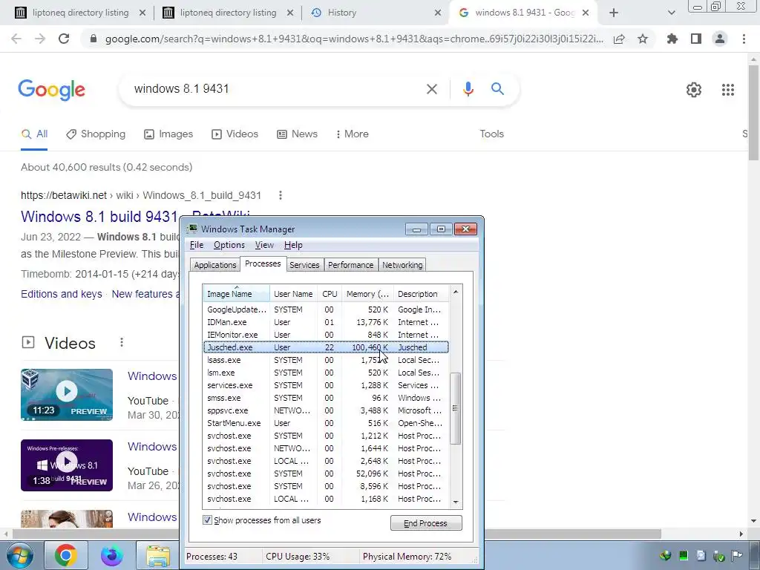Screen dimensions: 760x570
Task: Click End Process button
Action: [426, 523]
